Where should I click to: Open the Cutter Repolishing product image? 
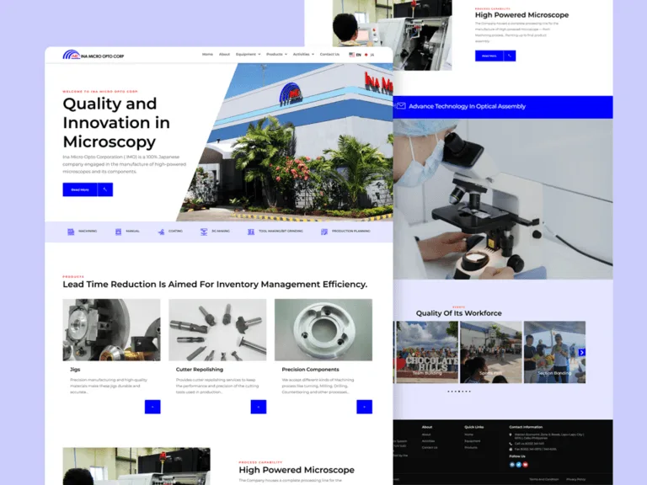pos(217,330)
